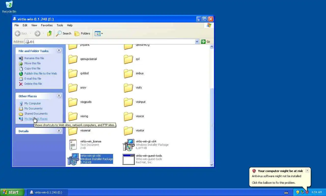This screenshot has width=326, height=196.
Task: Select the qxldod folder icon
Action: click(73, 73)
